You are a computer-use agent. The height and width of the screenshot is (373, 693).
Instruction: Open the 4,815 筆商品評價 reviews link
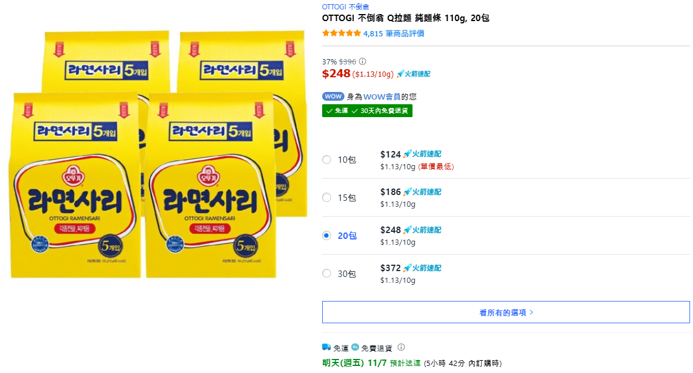pos(394,33)
